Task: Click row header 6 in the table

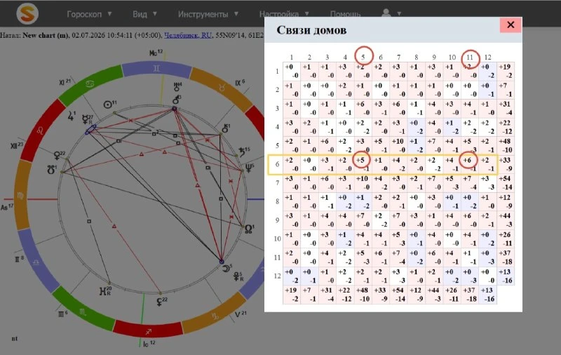Action: tap(277, 164)
